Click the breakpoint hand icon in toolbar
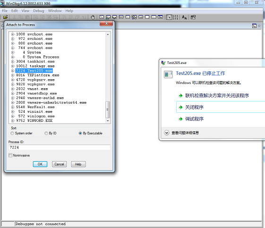 click(93, 17)
